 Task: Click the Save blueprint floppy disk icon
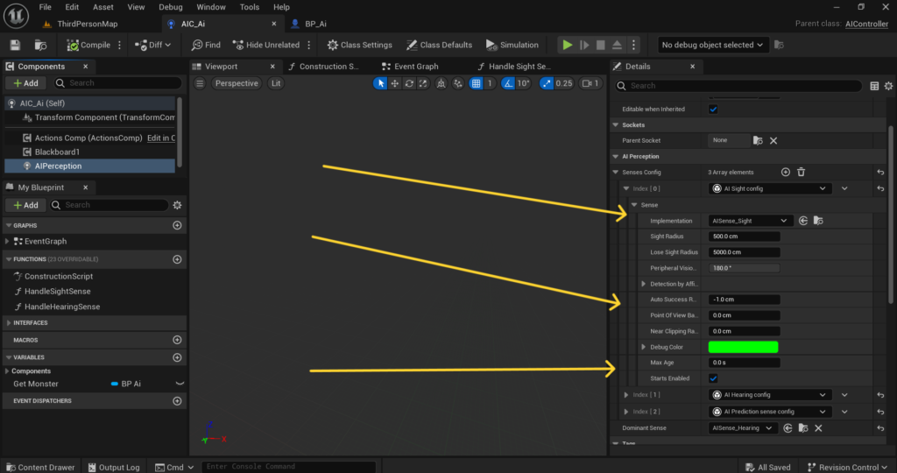pos(16,45)
